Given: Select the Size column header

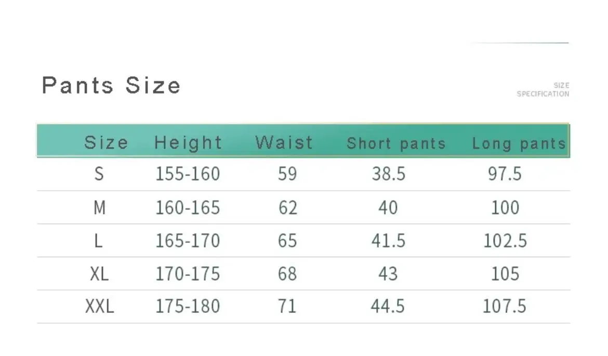Looking at the screenshot, I should click(106, 142).
